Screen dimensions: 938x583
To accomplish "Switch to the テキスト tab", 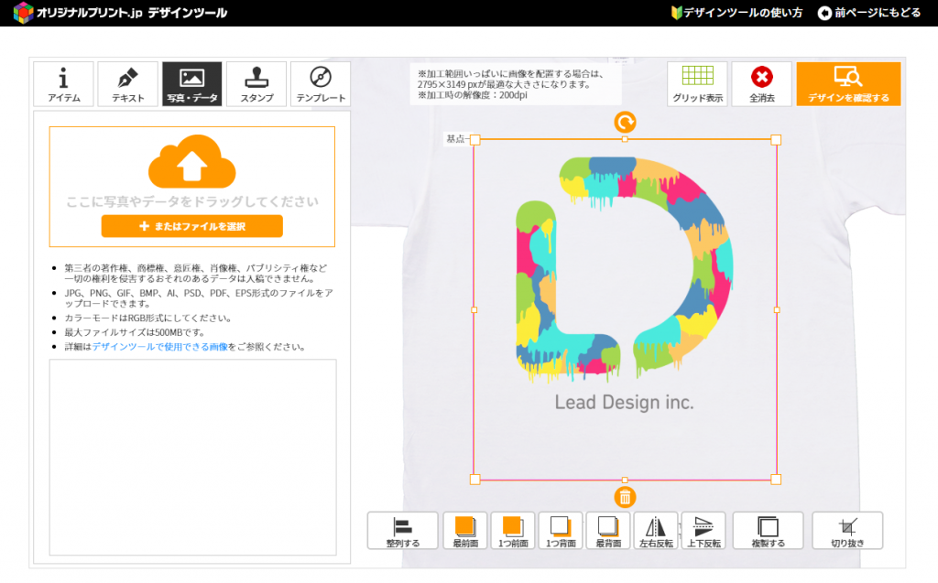I will point(128,83).
